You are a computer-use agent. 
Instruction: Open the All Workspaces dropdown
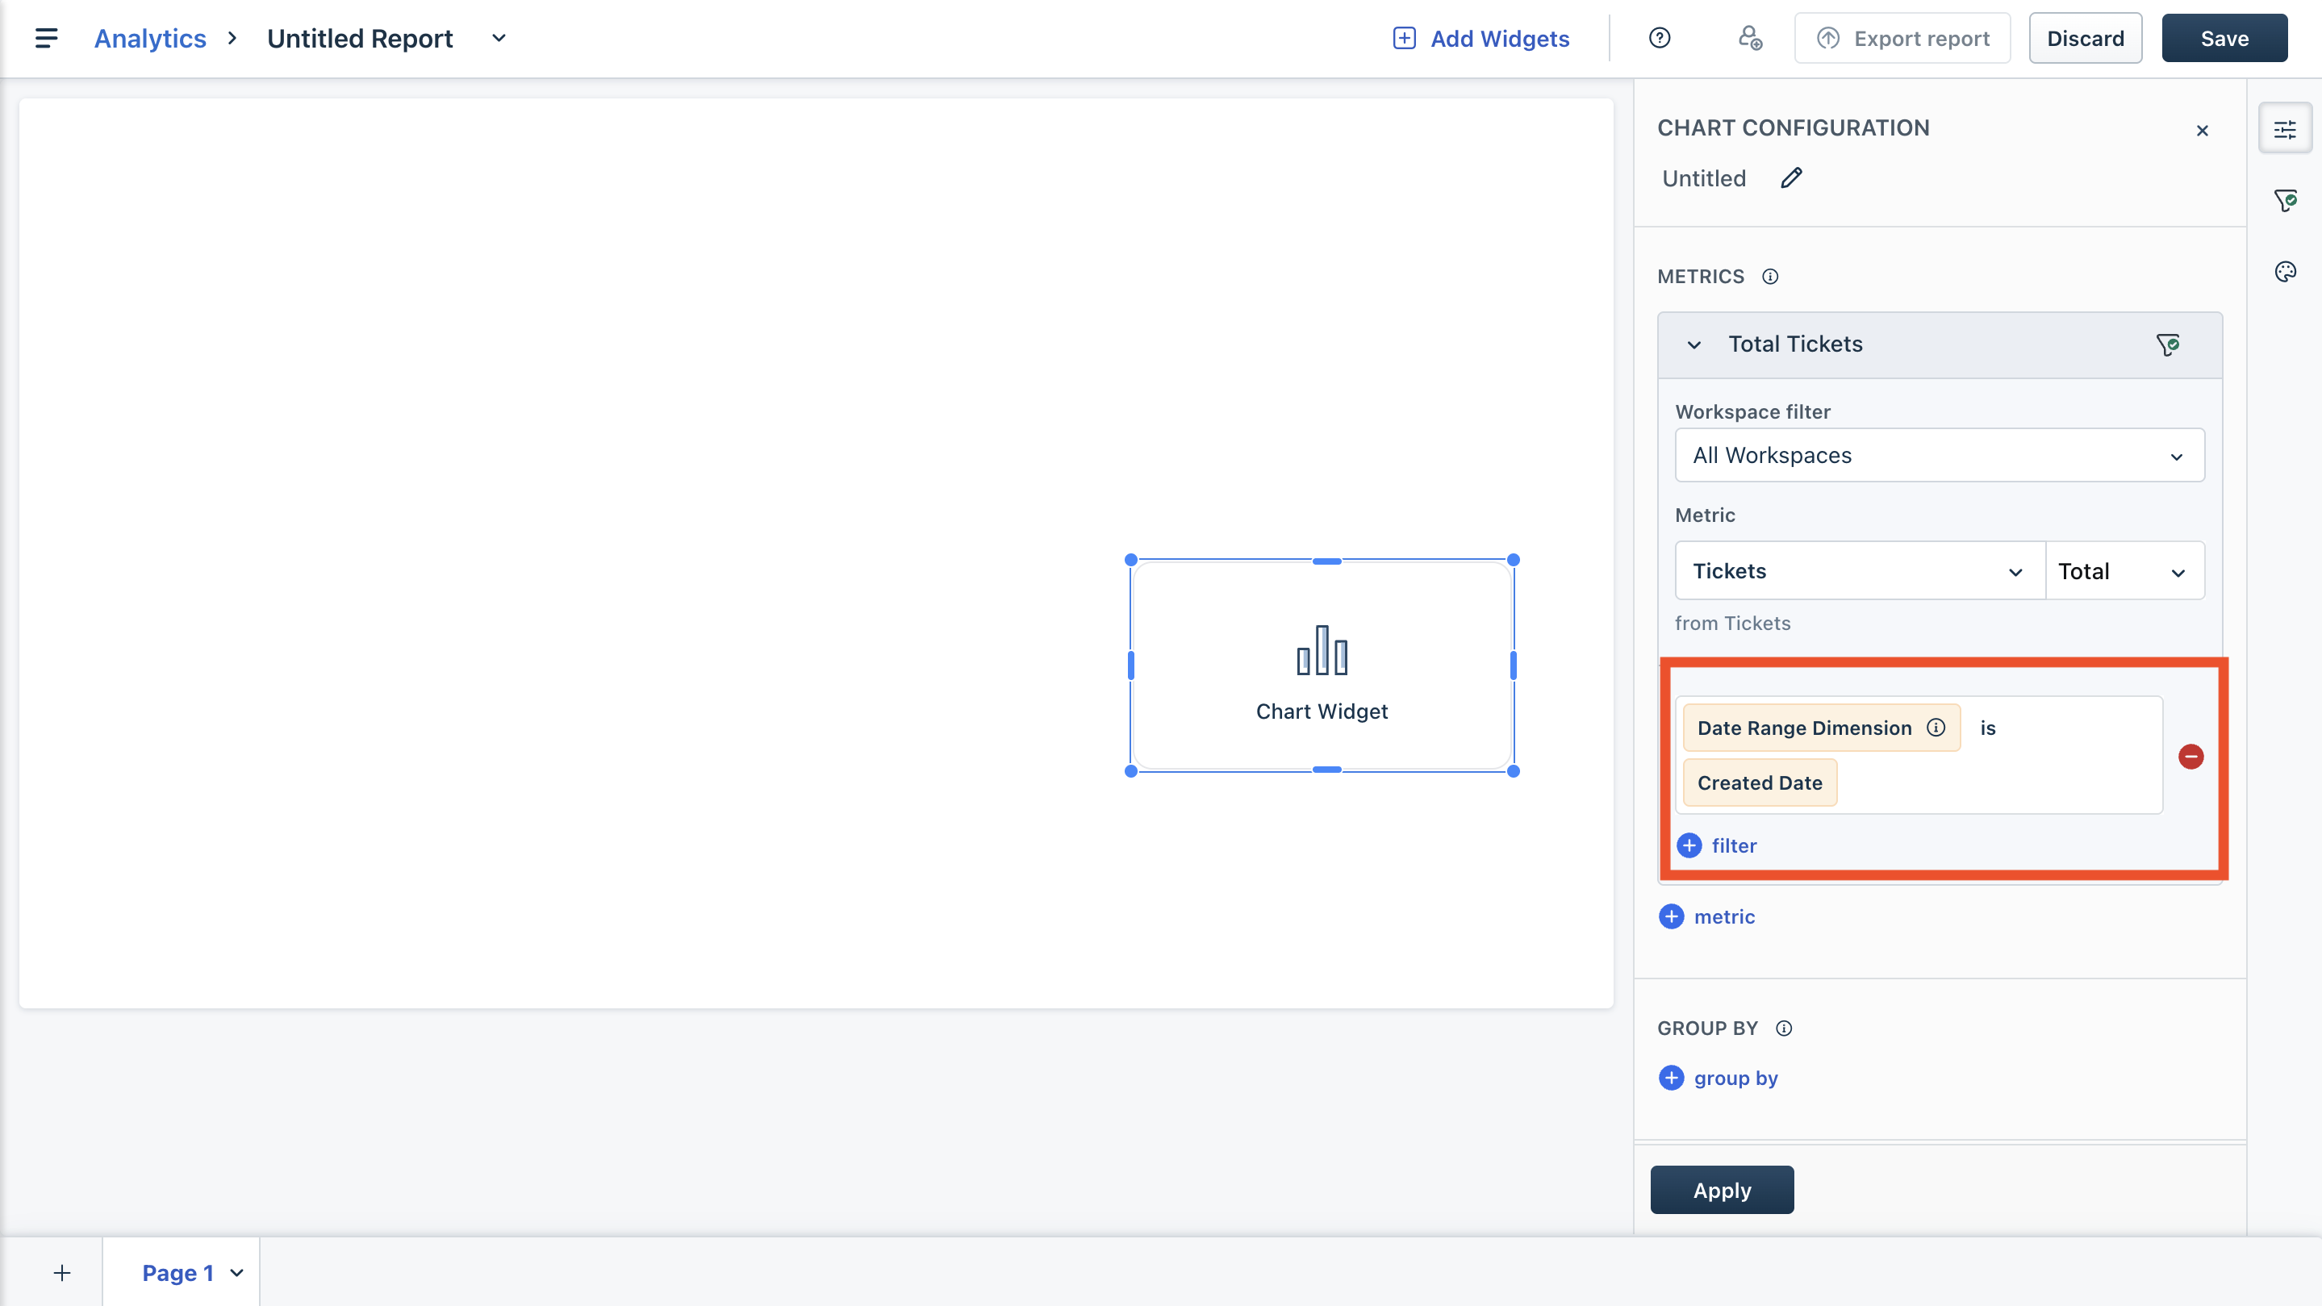[1939, 455]
